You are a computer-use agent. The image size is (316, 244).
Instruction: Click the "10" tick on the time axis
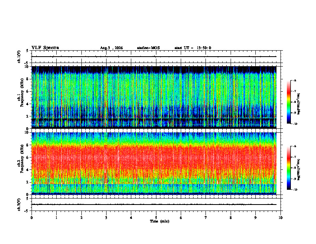(x=280, y=218)
